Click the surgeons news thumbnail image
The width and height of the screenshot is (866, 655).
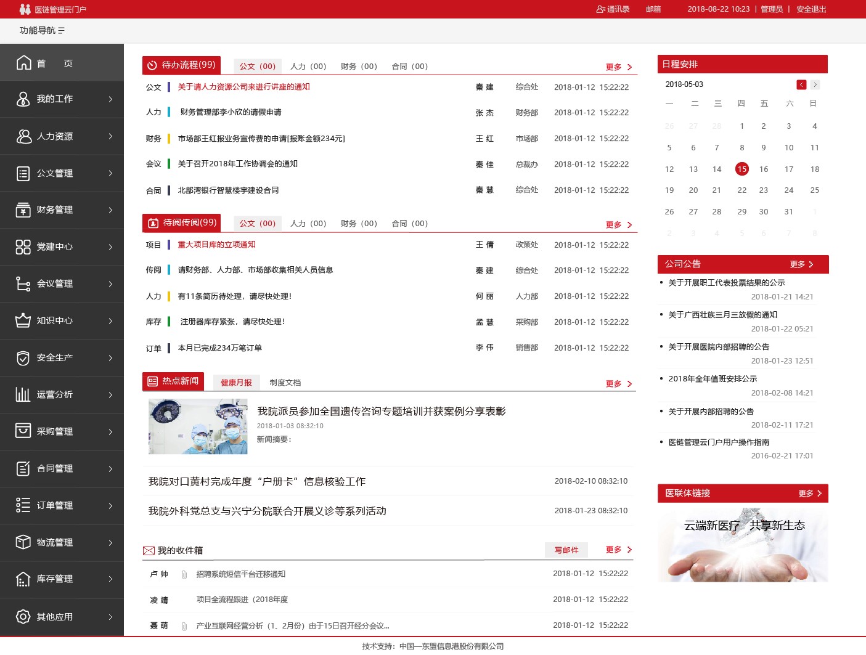coord(198,426)
